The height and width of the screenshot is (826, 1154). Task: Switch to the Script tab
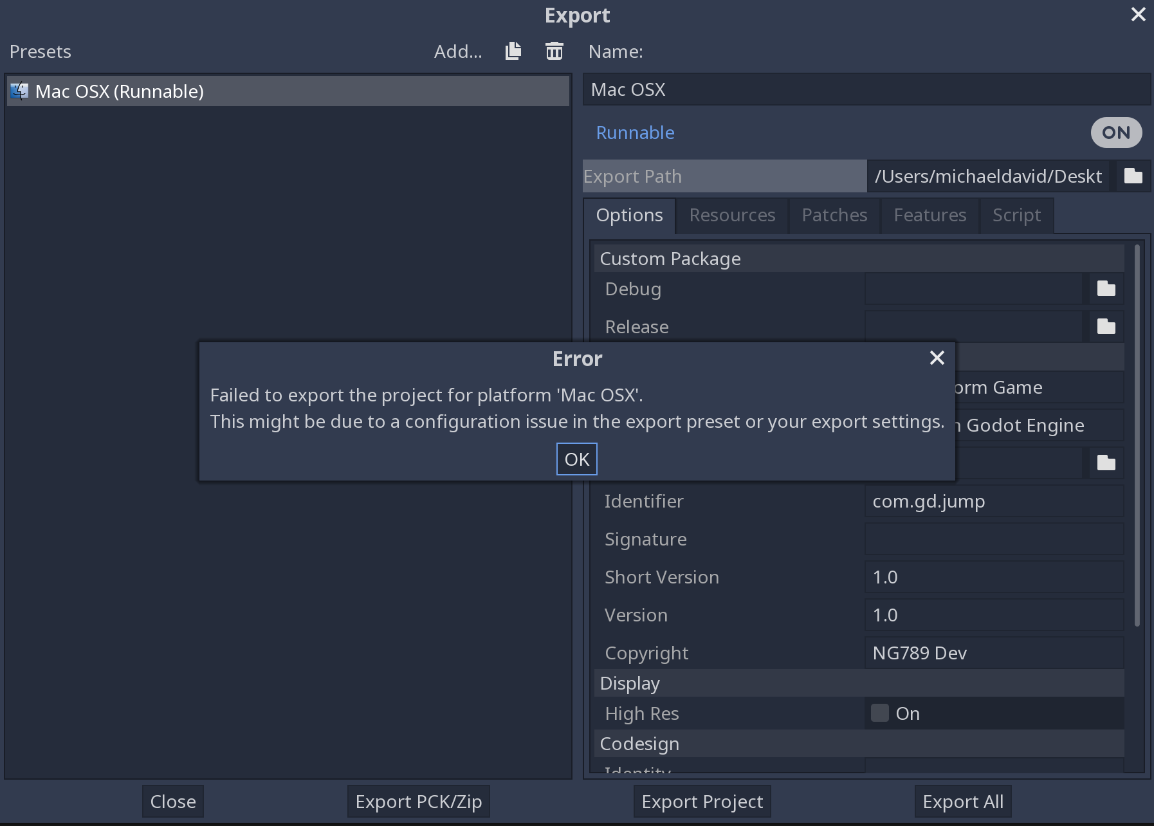[1016, 215]
